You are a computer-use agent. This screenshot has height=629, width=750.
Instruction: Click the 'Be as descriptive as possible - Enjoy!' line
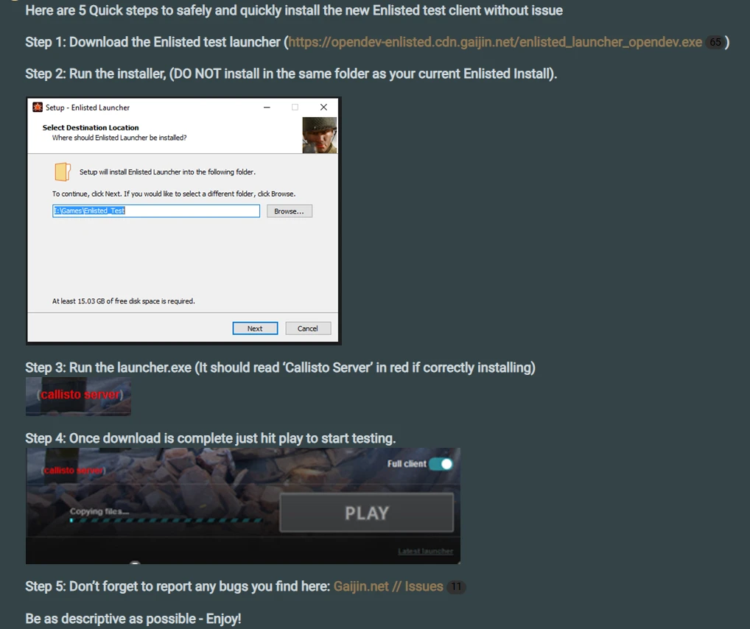tap(133, 619)
